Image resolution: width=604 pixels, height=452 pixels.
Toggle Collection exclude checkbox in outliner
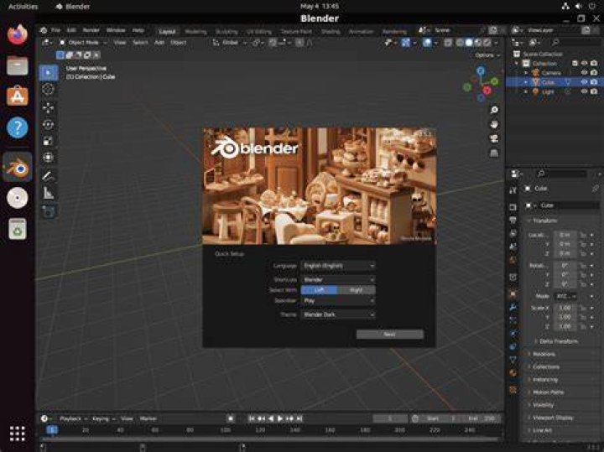coord(575,63)
